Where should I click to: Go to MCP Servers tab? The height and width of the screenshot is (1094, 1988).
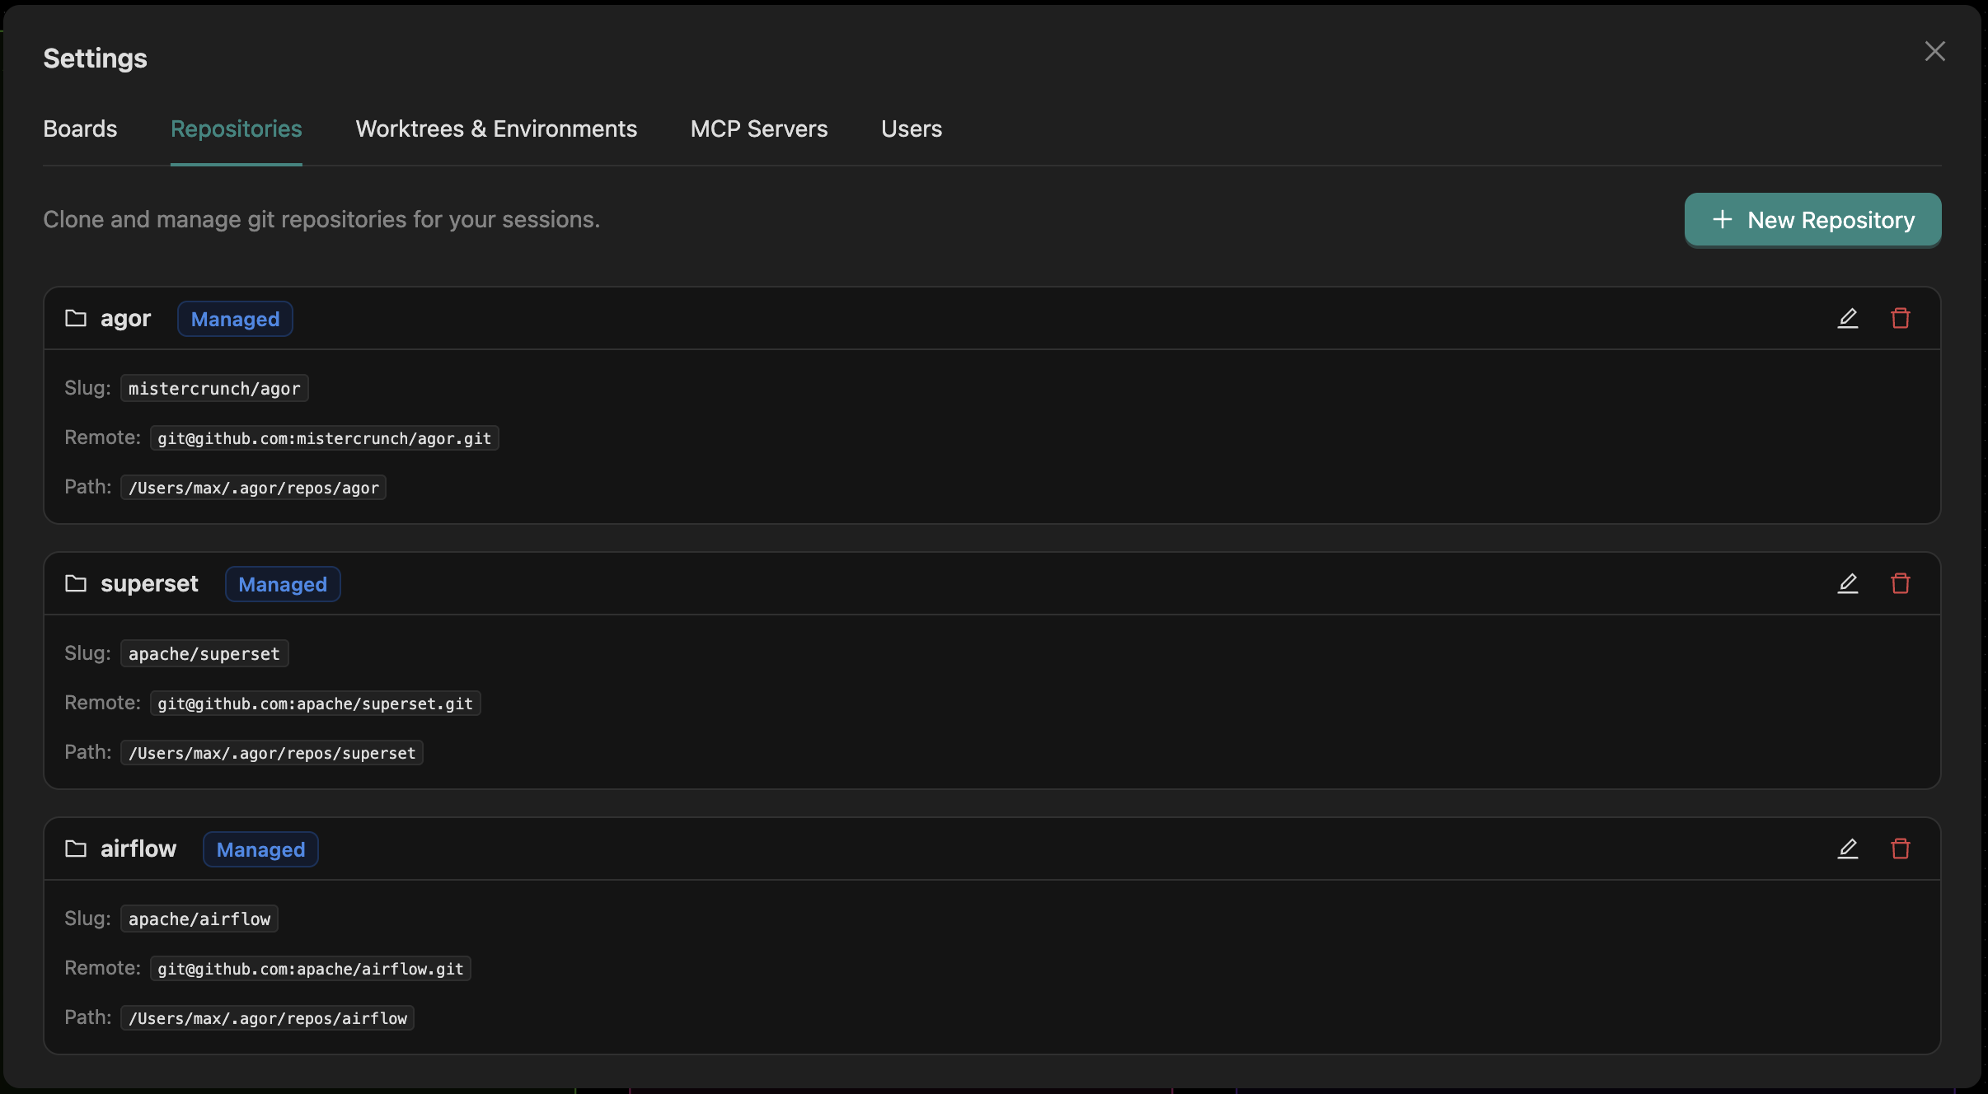point(758,129)
